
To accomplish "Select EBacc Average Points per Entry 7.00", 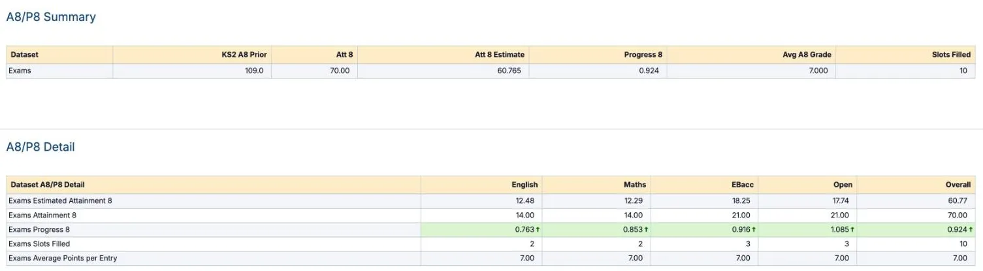I will [743, 259].
